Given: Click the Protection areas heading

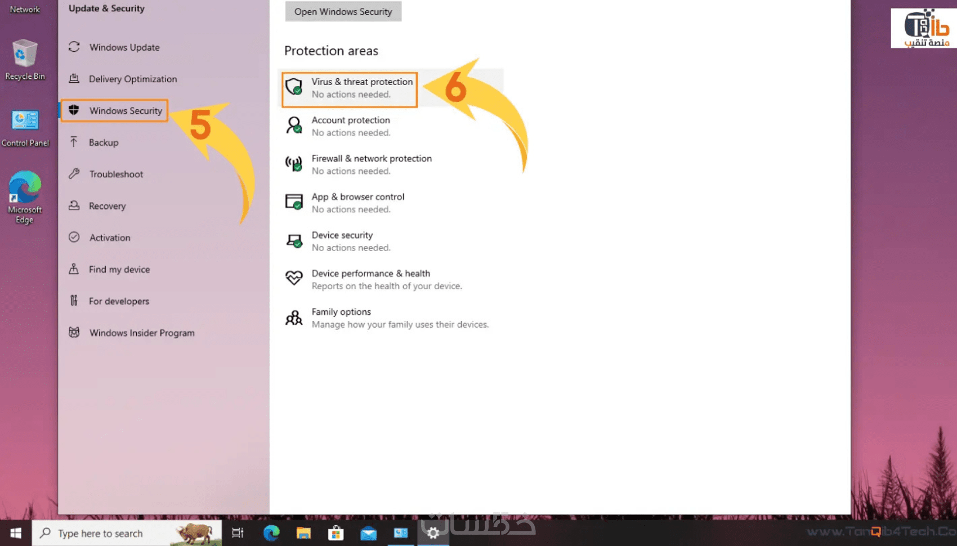Looking at the screenshot, I should (x=331, y=51).
